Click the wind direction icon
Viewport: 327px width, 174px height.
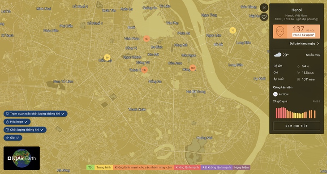click(x=298, y=72)
